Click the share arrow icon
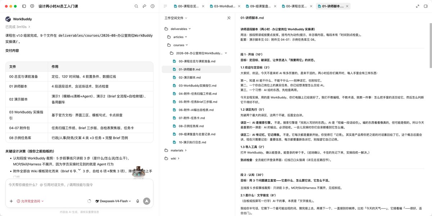This screenshot has width=432, height=216. [144, 6]
